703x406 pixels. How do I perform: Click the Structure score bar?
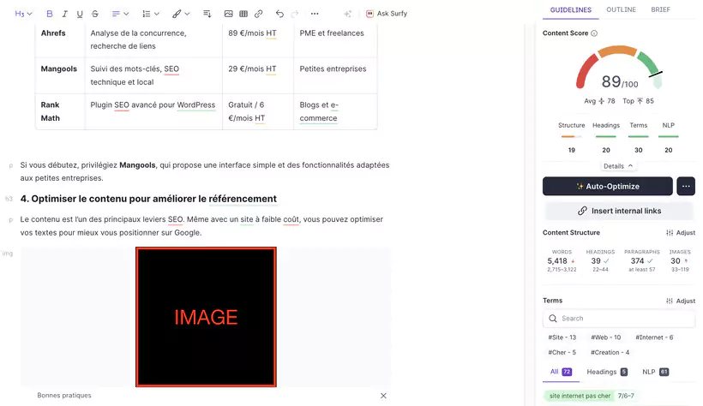pos(571,137)
